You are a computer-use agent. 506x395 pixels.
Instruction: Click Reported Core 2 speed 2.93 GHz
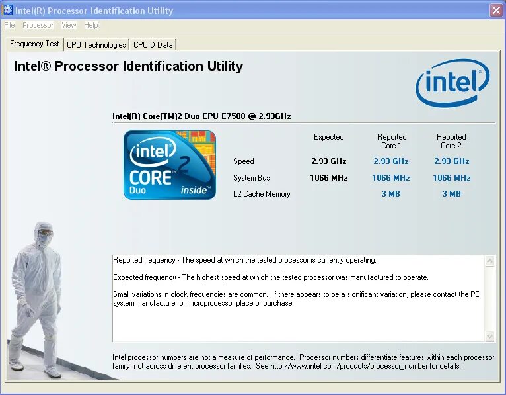tap(451, 161)
